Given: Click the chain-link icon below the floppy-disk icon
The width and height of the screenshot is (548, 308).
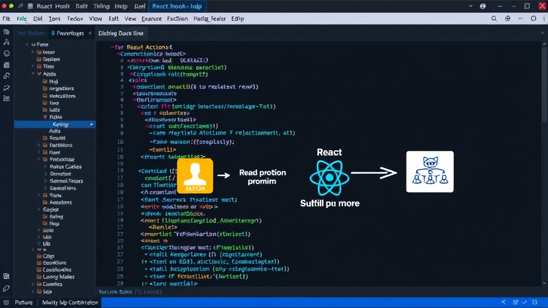Looking at the screenshot, I should pyautogui.click(x=6, y=76).
